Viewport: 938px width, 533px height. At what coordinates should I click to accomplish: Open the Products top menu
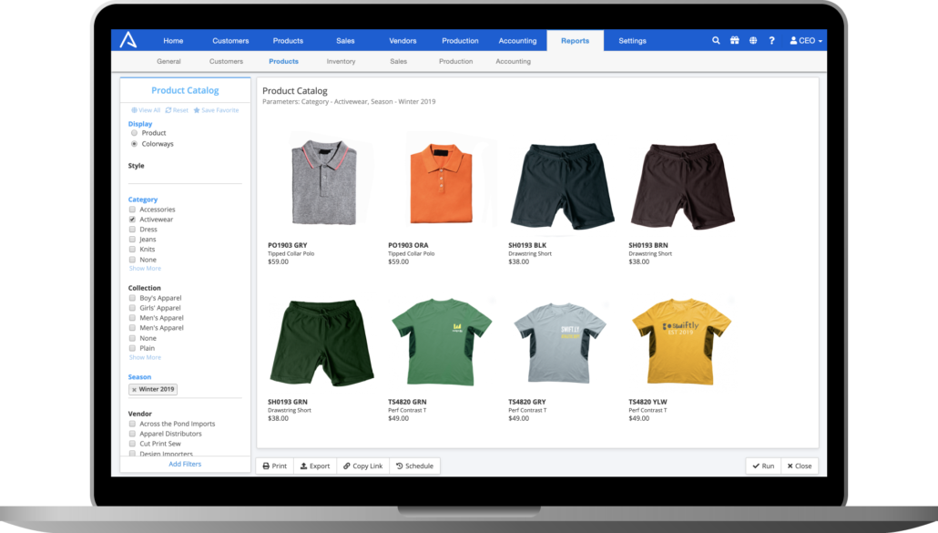[288, 41]
